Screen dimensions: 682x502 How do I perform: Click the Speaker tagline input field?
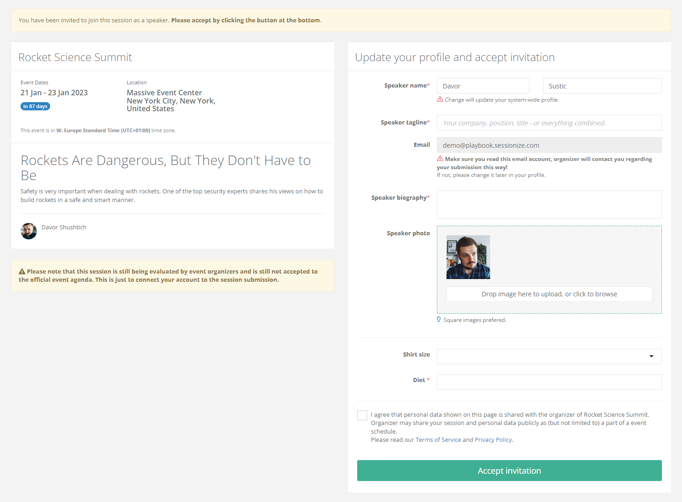click(549, 123)
